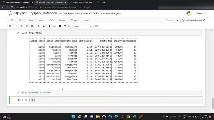Insert a cell below with plus icon

[x=16, y=26]
